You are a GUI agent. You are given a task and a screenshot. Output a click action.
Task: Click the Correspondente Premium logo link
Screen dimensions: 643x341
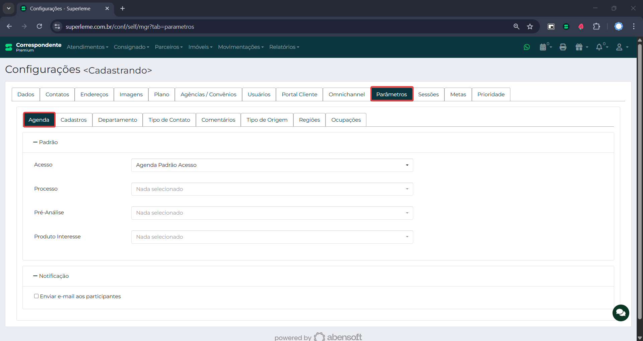click(33, 47)
